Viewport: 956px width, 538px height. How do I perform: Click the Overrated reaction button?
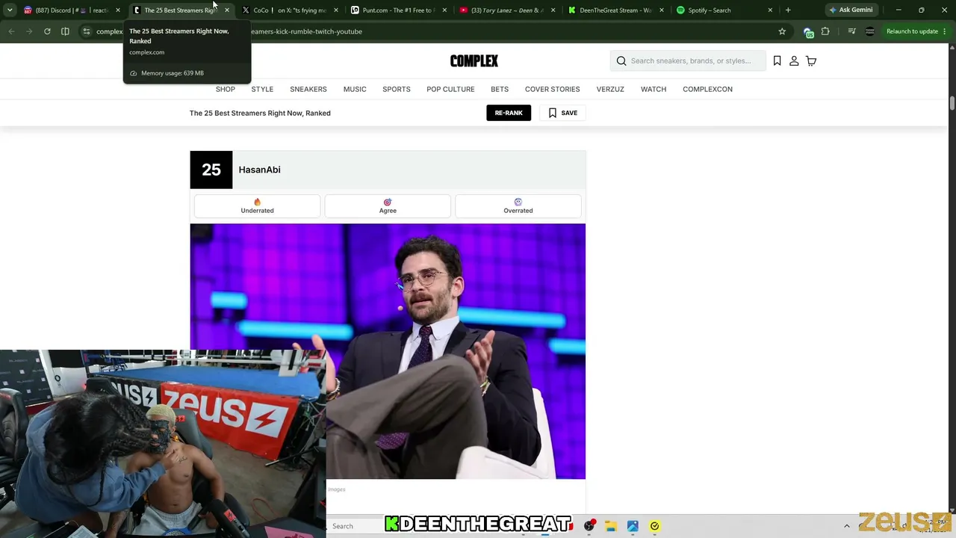[x=518, y=206]
